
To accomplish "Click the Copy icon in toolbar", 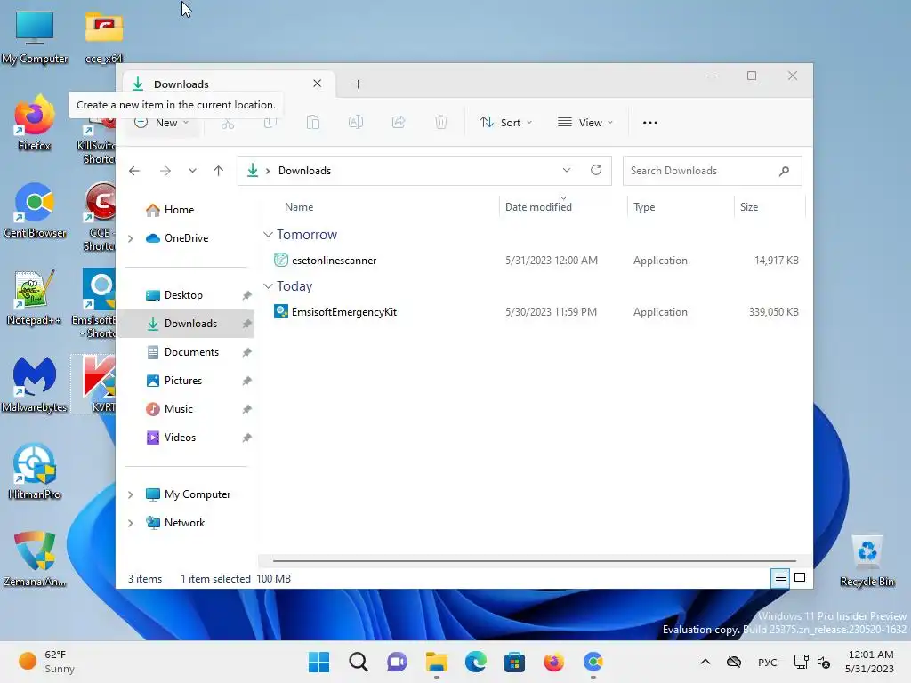I will tap(270, 123).
